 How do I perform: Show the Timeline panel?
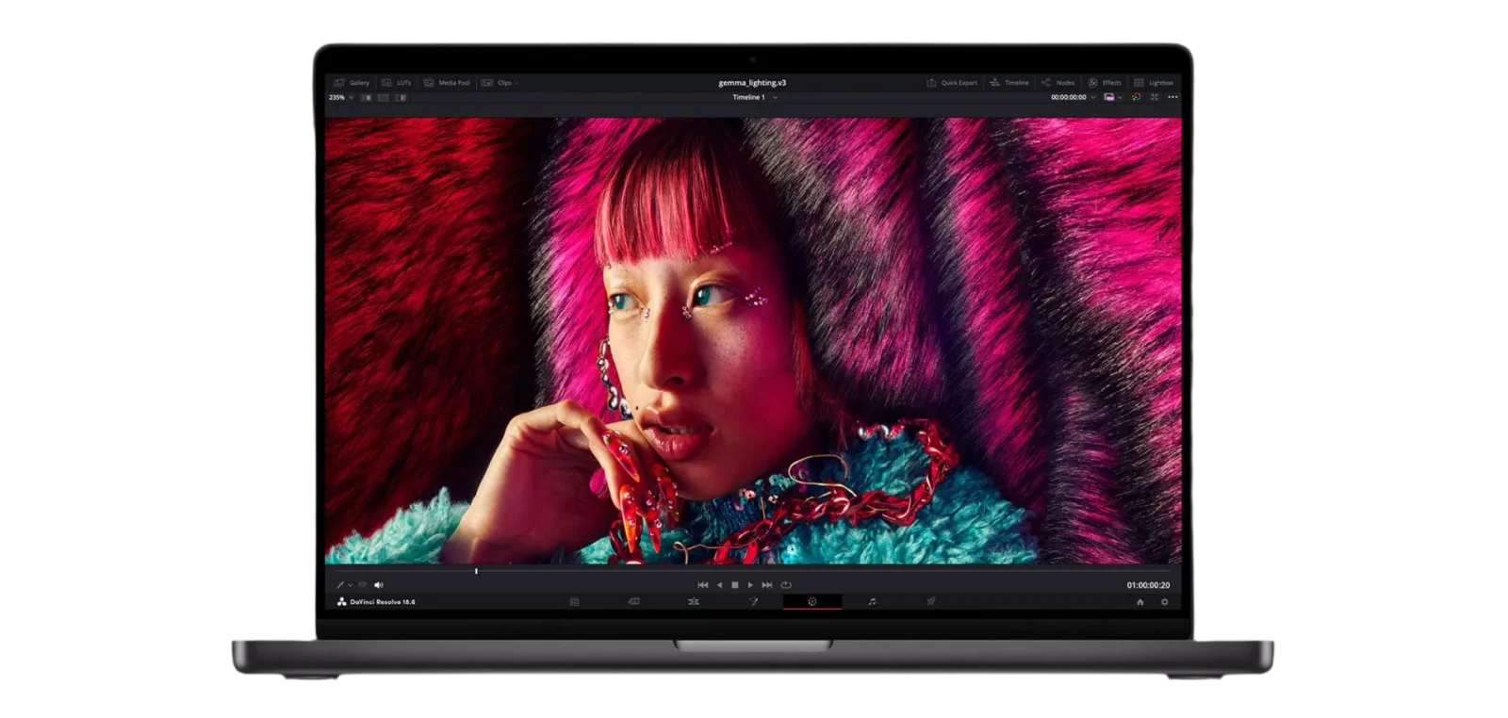[x=1009, y=83]
